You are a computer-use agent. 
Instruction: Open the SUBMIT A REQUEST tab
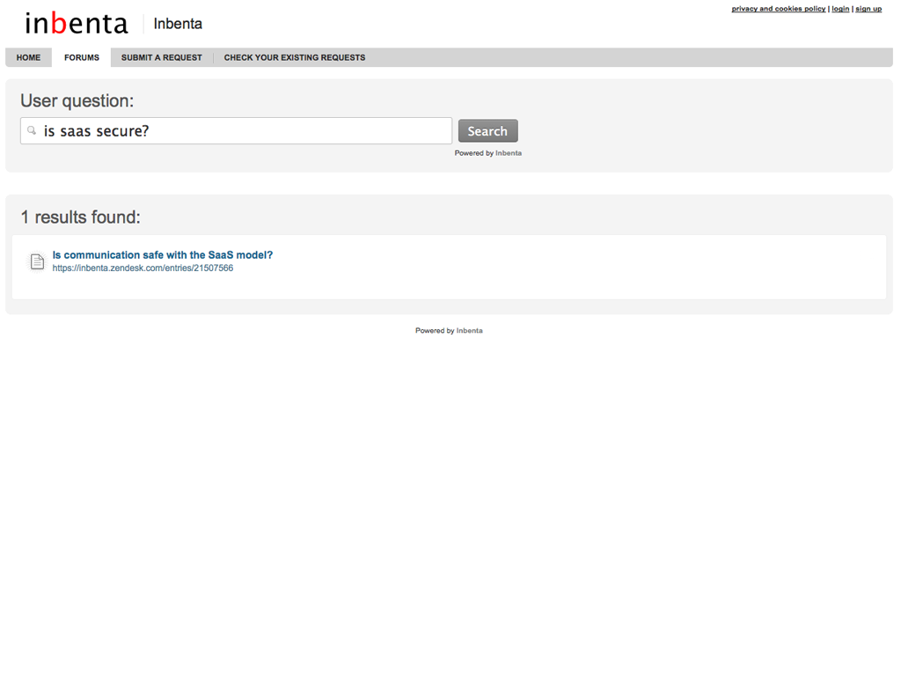point(162,58)
